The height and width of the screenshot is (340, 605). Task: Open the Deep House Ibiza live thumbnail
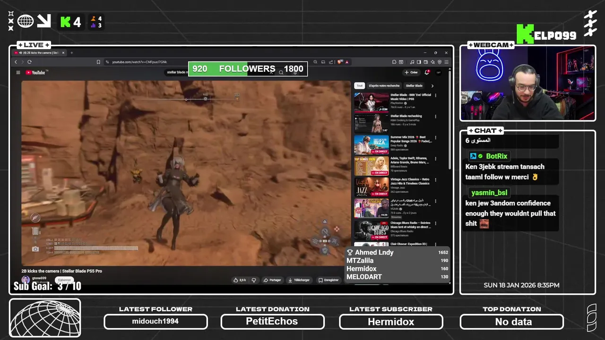click(x=371, y=145)
